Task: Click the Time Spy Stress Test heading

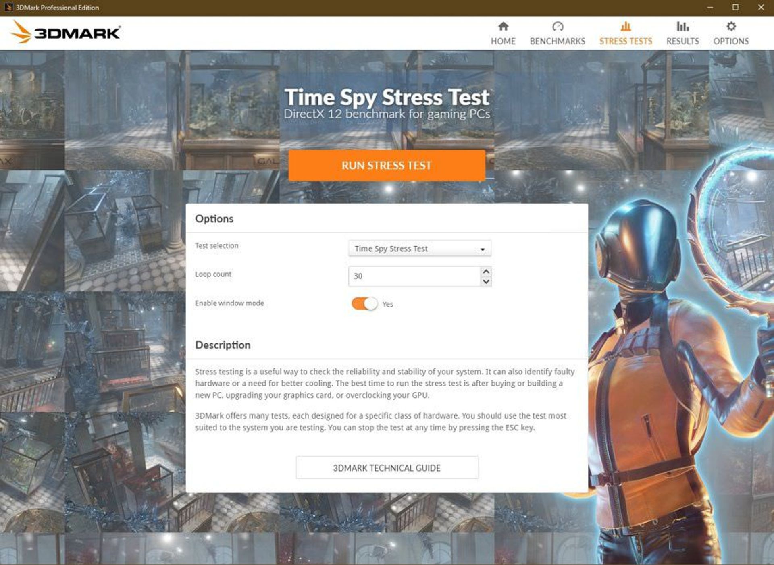Action: (x=387, y=97)
